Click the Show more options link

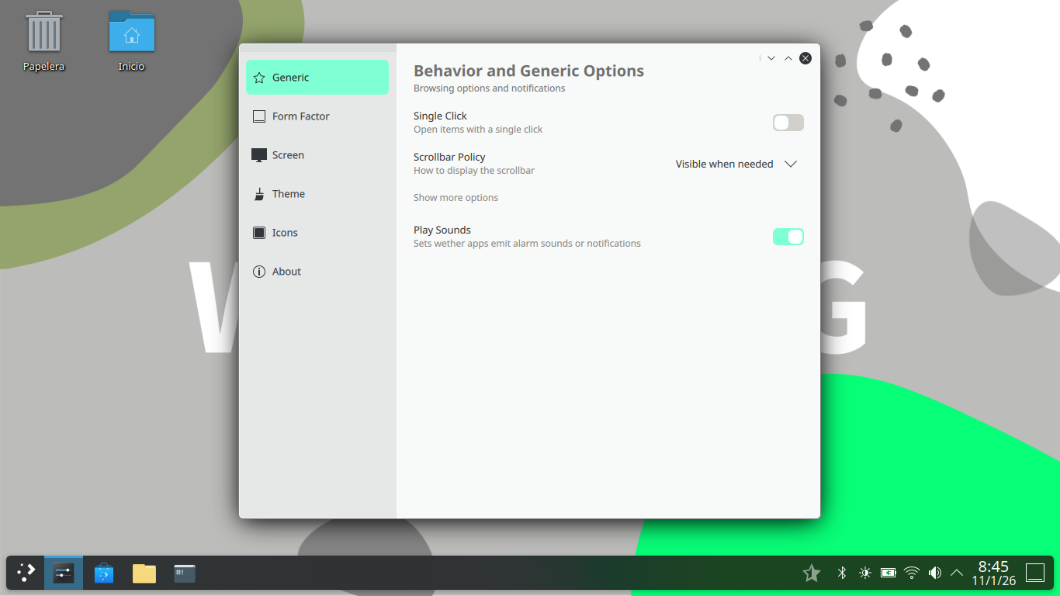456,198
